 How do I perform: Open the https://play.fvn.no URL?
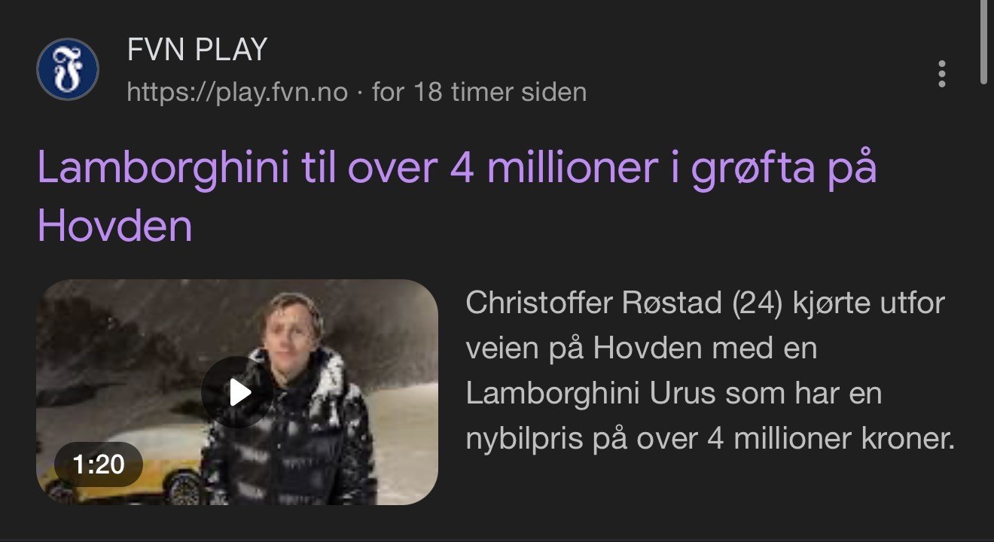(x=237, y=93)
